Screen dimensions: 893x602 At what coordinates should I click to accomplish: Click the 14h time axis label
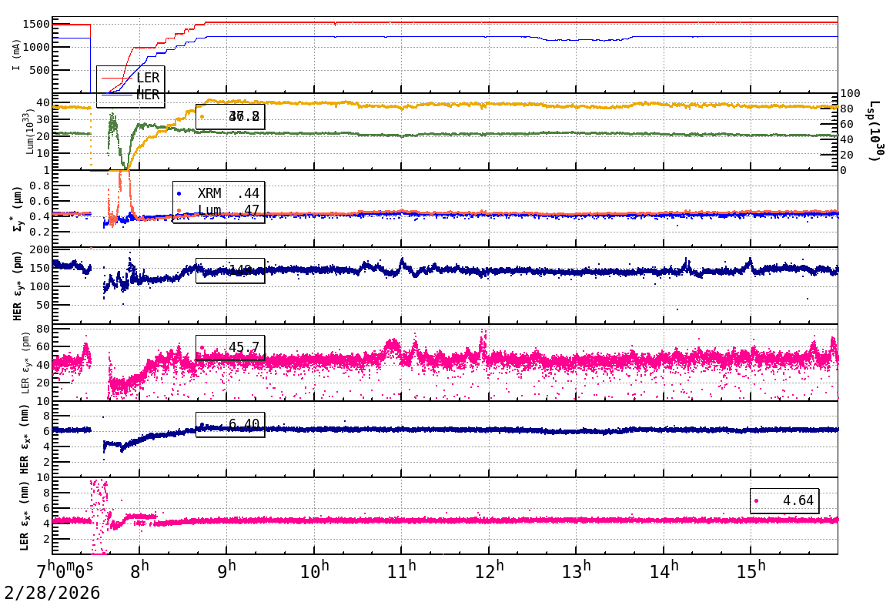664,570
